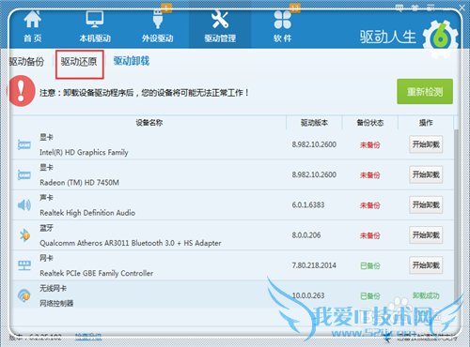Click 未备份 status in the Realtek Audio row
Image resolution: width=470 pixels, height=347 pixels.
pyautogui.click(x=370, y=205)
